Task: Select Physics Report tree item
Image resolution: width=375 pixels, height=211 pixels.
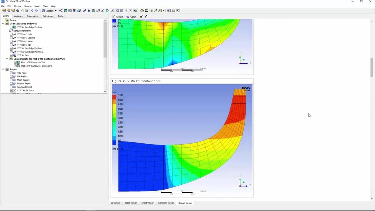Action: (x=24, y=83)
